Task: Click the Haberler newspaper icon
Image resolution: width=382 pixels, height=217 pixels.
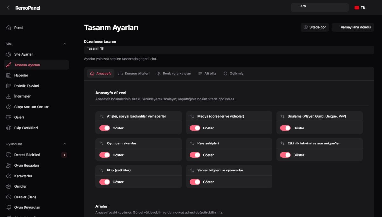Action: [x=9, y=75]
